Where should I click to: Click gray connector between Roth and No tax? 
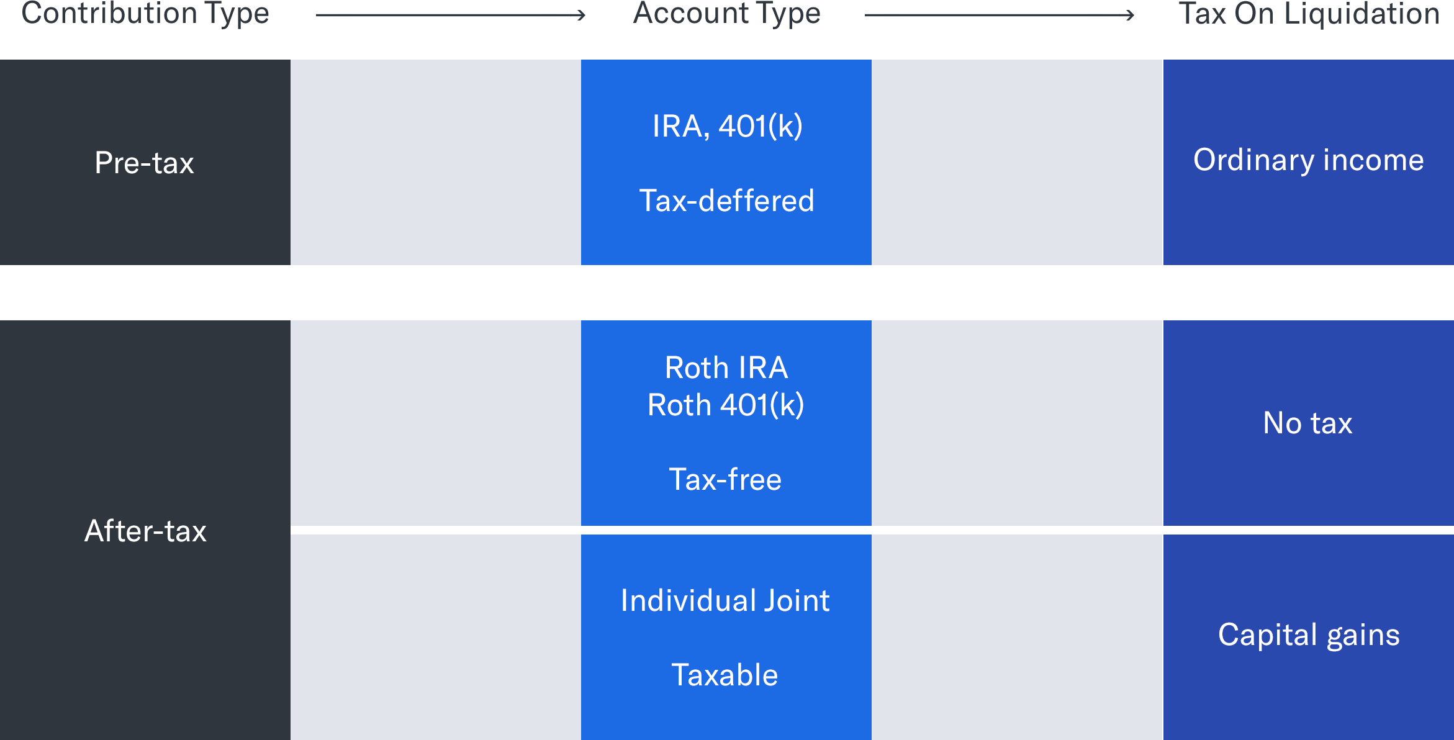1017,423
